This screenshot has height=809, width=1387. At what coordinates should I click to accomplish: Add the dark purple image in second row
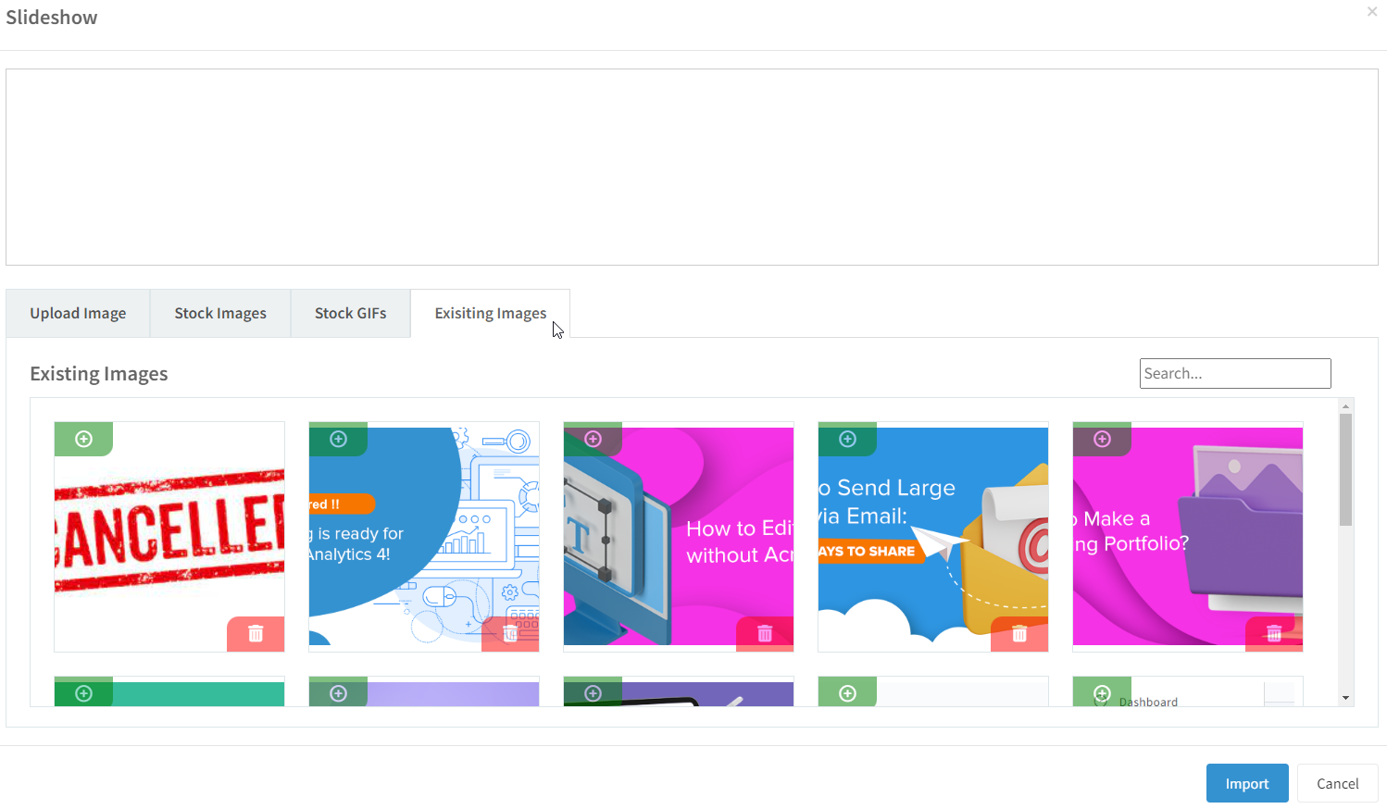click(593, 692)
